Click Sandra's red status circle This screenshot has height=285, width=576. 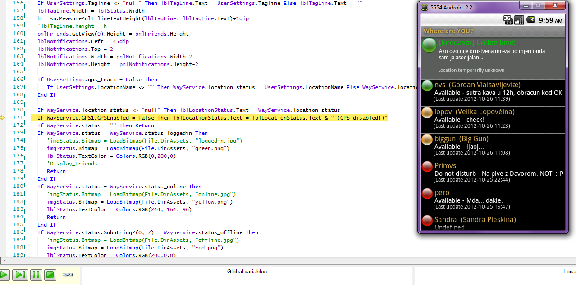(x=427, y=221)
